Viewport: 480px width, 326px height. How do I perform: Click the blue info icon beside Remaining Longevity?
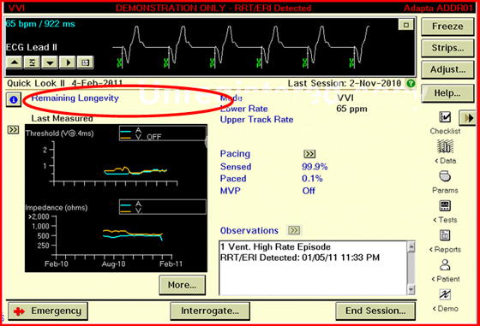tap(14, 99)
